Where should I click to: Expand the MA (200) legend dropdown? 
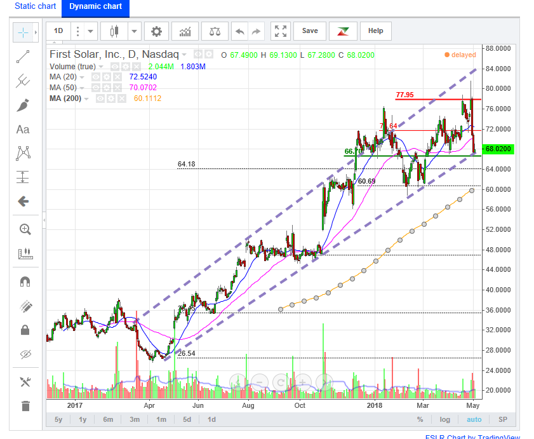(x=86, y=99)
